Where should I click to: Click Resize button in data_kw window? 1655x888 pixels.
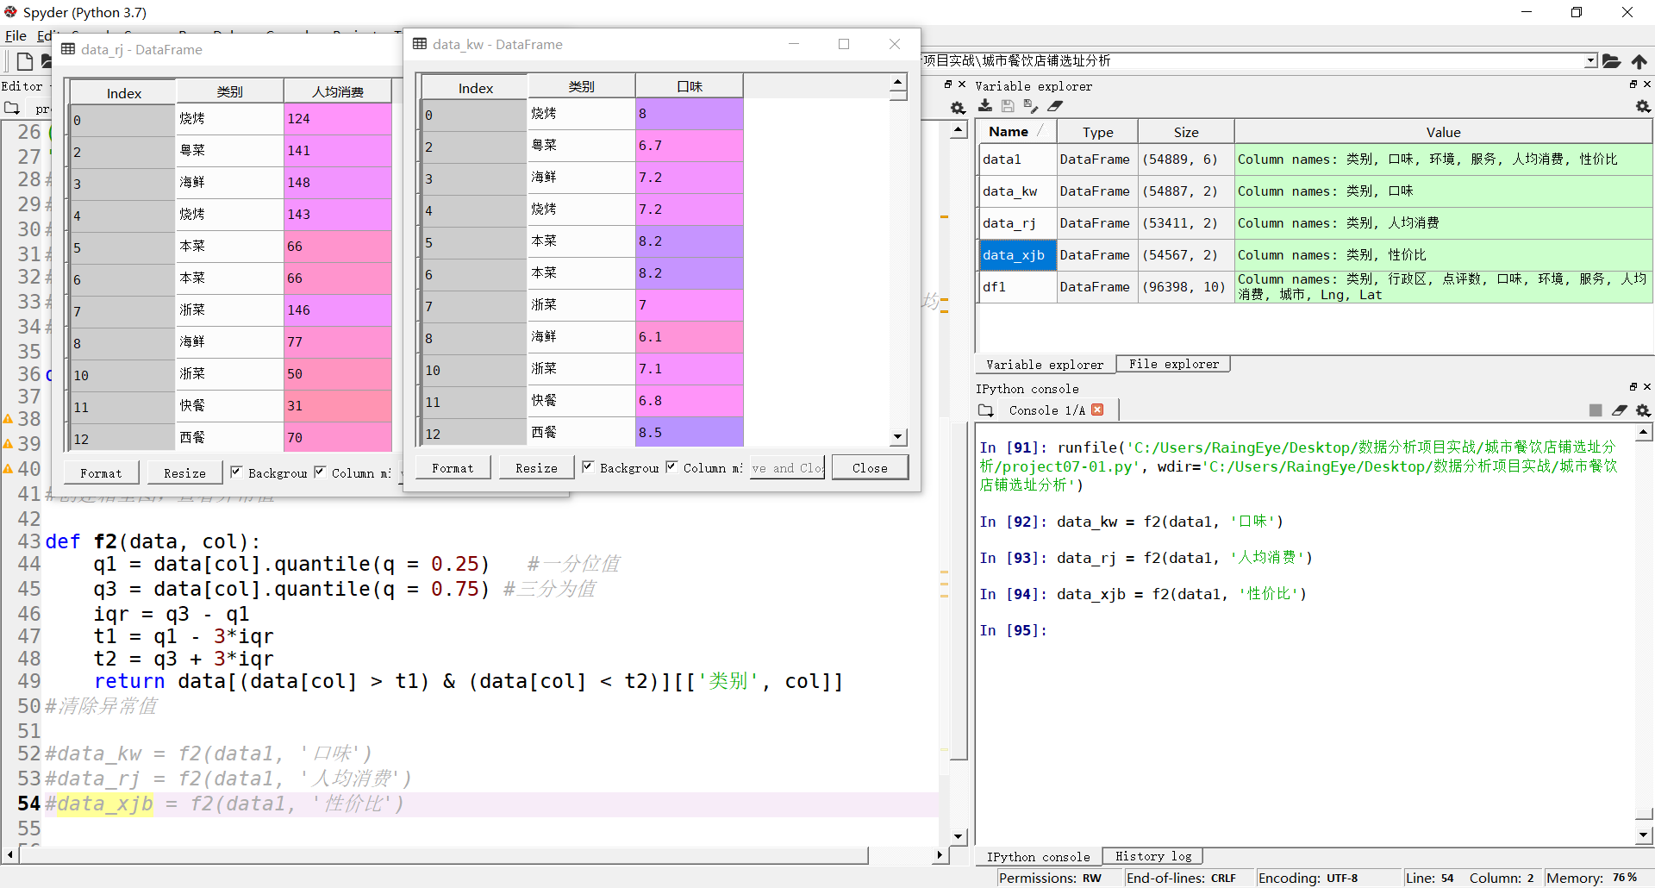[x=536, y=468]
